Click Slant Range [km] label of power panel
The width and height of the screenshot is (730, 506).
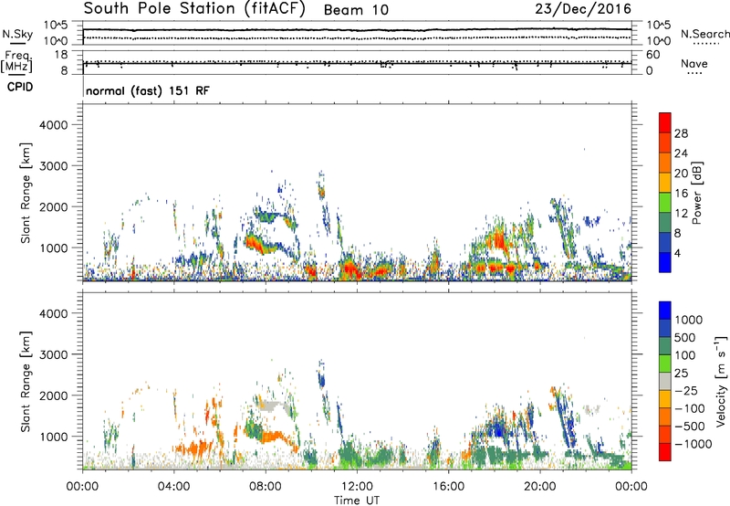click(26, 194)
